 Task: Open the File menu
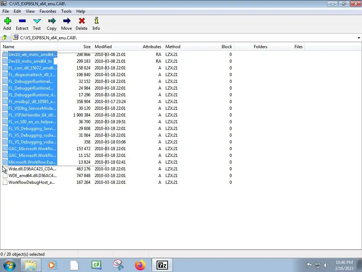(x=6, y=11)
